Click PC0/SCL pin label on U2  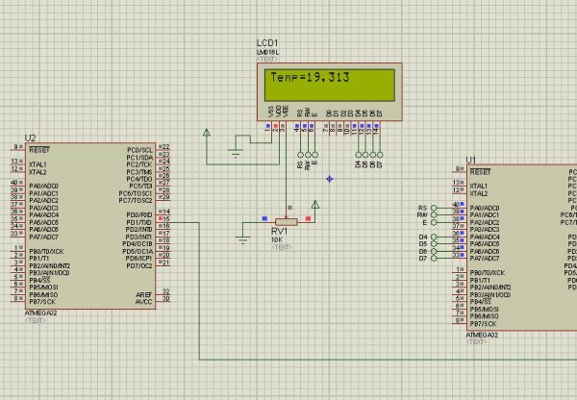pyautogui.click(x=139, y=150)
